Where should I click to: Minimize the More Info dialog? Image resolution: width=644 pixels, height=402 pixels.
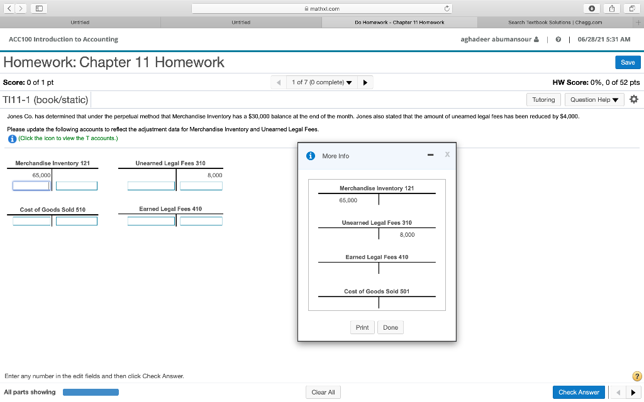click(430, 155)
